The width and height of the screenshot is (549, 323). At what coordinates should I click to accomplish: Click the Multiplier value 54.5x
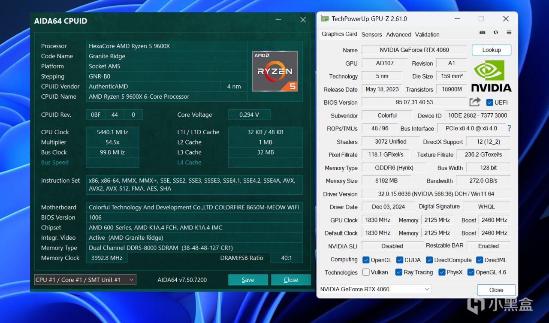[x=112, y=142]
